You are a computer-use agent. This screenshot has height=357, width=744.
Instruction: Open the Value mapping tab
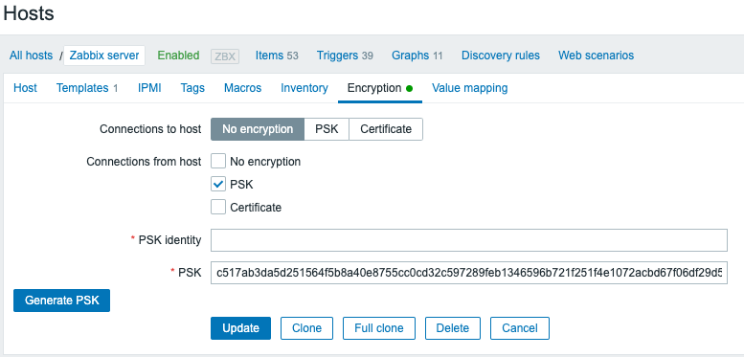pos(470,88)
